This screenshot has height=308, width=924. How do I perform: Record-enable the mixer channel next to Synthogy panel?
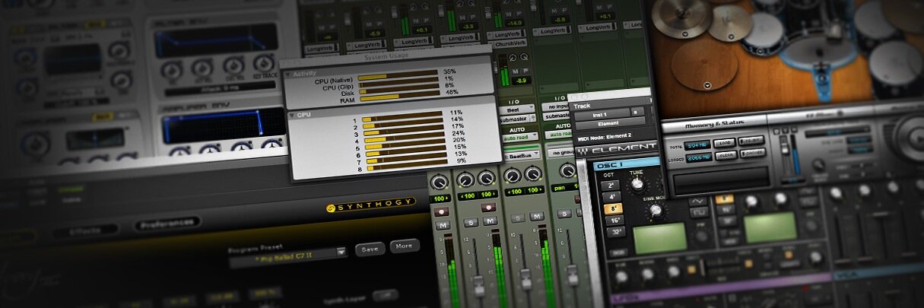click(x=441, y=211)
